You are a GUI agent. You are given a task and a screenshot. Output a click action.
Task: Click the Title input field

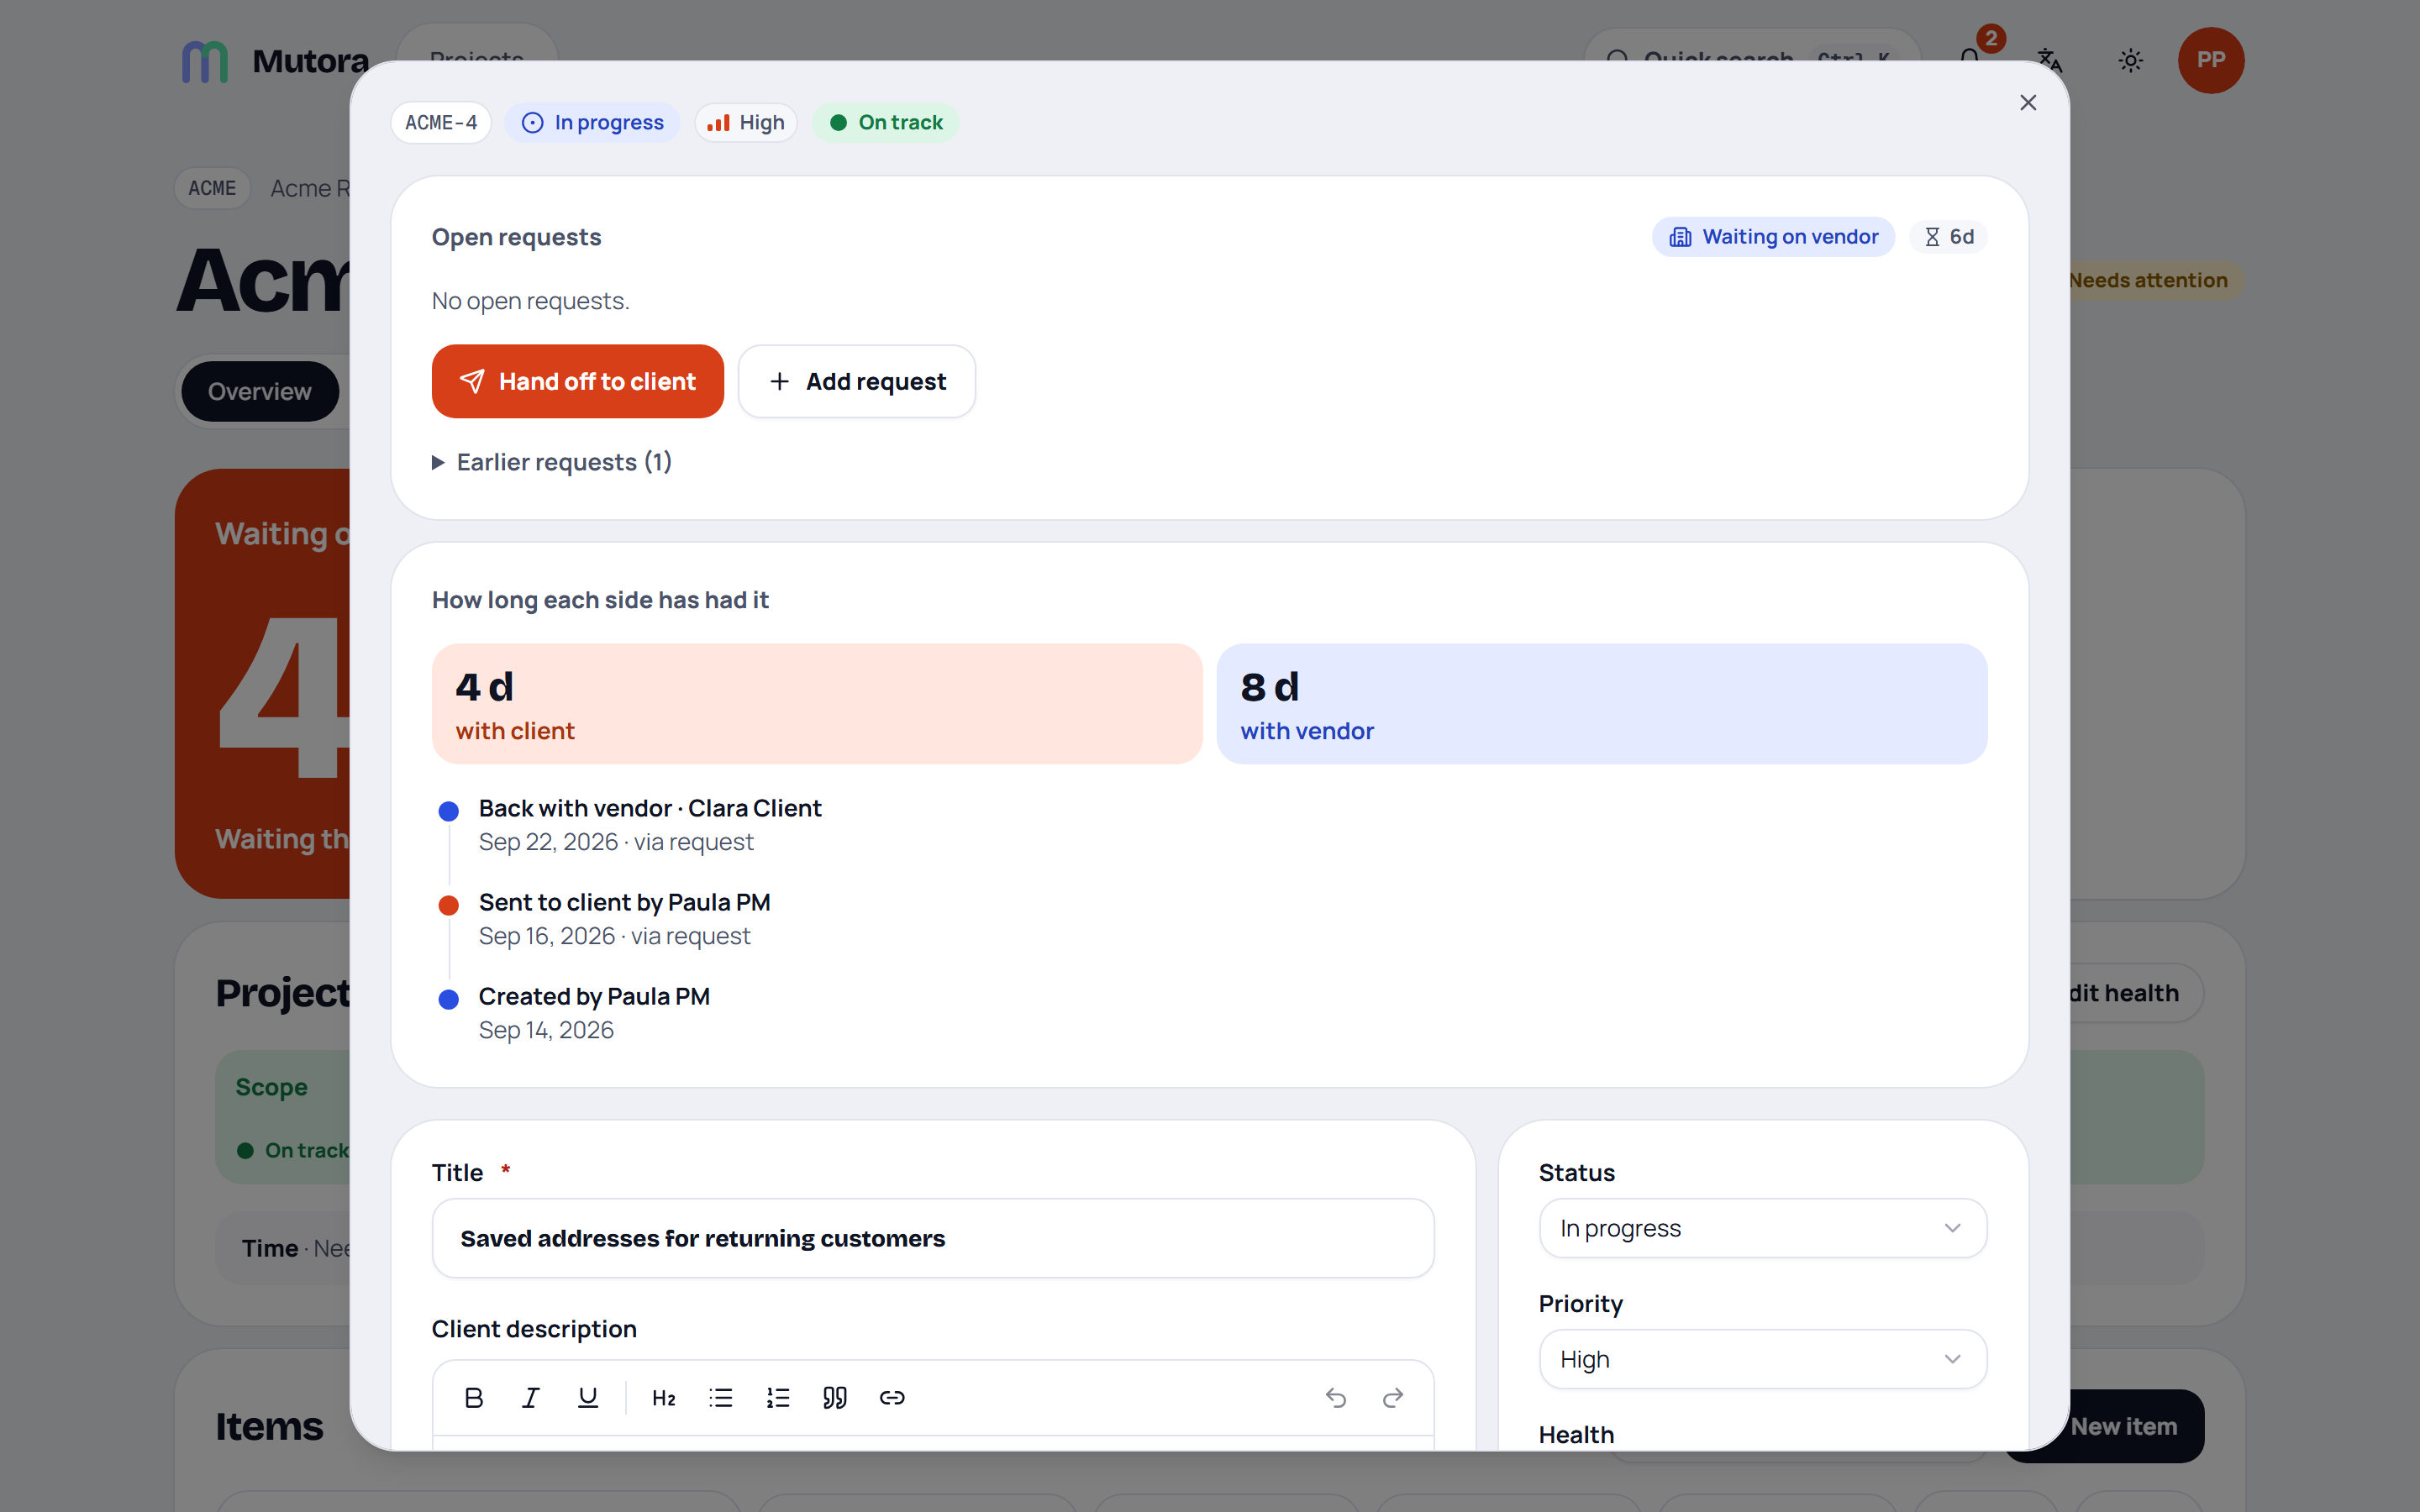point(933,1238)
